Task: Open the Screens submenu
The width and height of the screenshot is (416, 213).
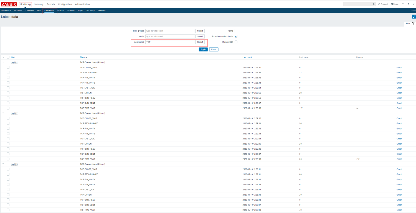Action: click(x=71, y=11)
